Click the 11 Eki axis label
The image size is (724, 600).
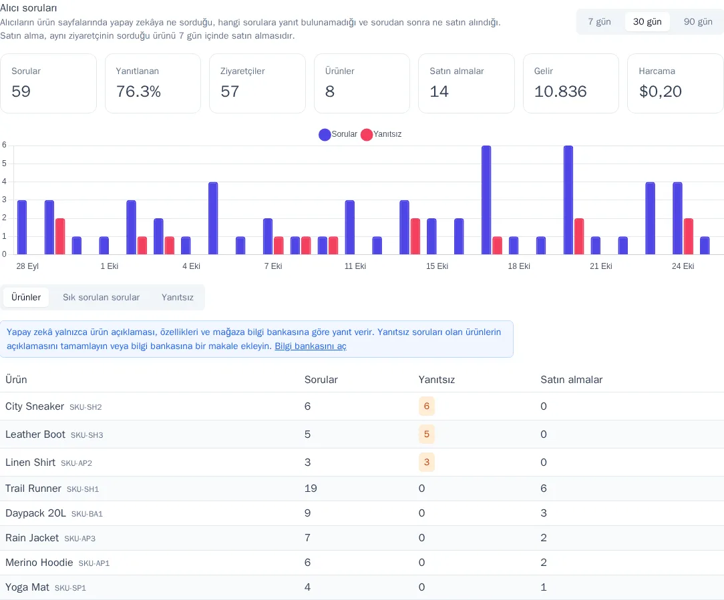coord(355,266)
